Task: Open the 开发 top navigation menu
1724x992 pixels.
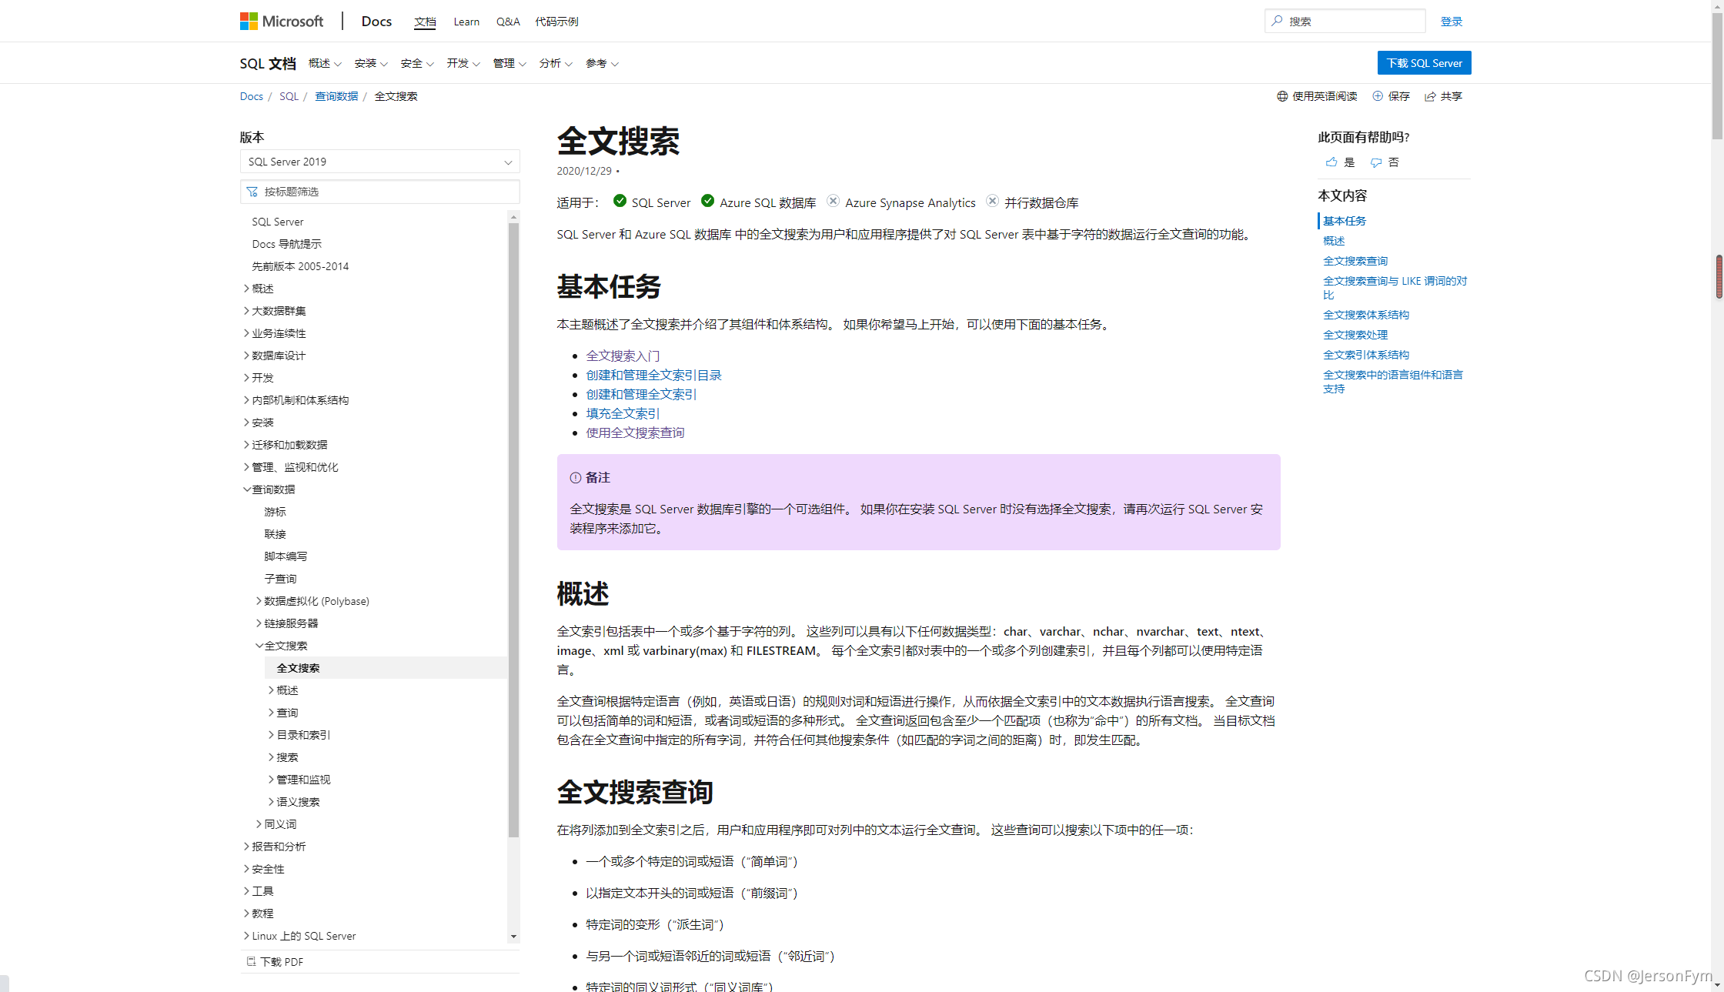Action: tap(463, 63)
